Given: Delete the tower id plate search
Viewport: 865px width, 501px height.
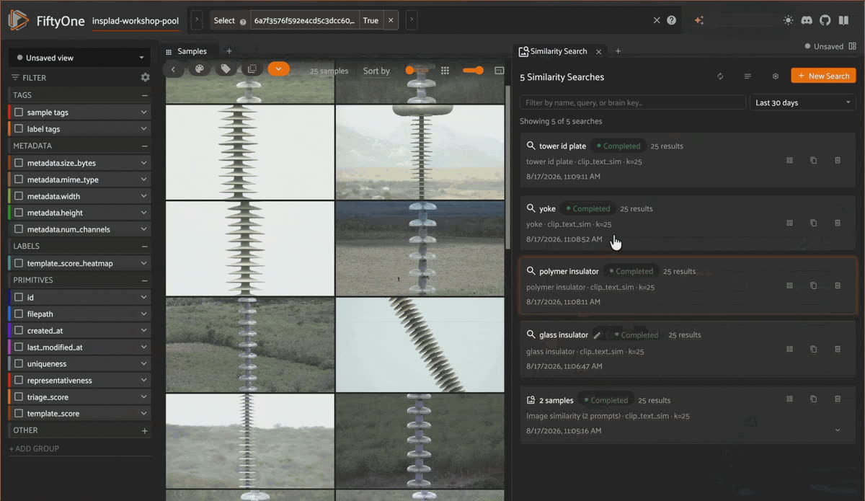Looking at the screenshot, I should pyautogui.click(x=838, y=161).
